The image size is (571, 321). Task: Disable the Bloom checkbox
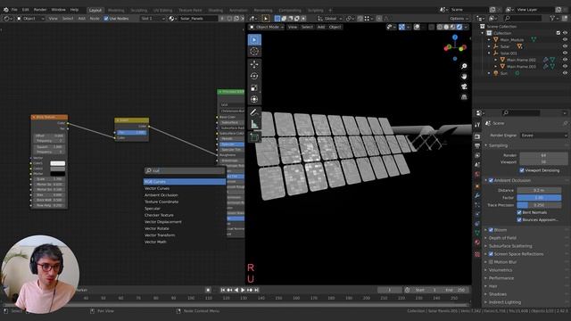pyautogui.click(x=491, y=230)
